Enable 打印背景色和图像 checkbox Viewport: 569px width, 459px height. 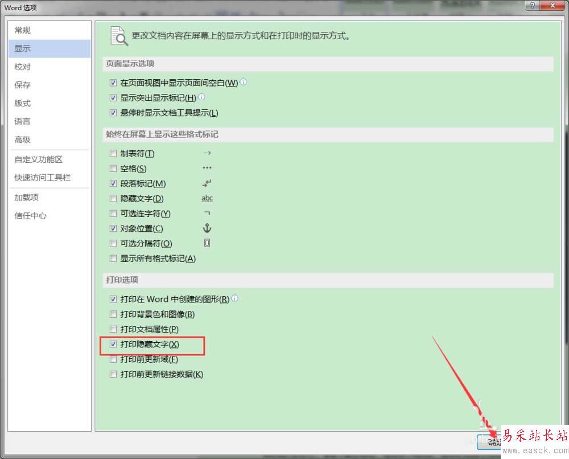[x=113, y=314]
